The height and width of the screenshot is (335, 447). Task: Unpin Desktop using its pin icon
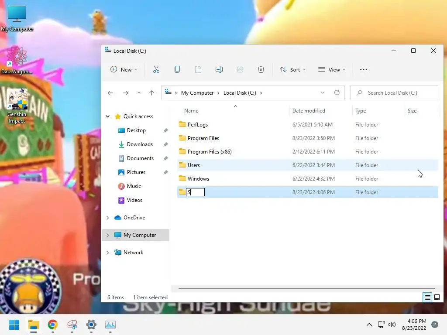pos(165,130)
